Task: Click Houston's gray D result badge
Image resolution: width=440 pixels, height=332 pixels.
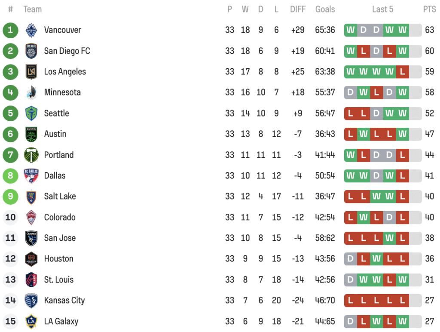Action: [x=351, y=259]
